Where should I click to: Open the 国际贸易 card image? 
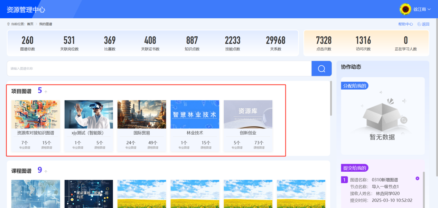pos(142,114)
